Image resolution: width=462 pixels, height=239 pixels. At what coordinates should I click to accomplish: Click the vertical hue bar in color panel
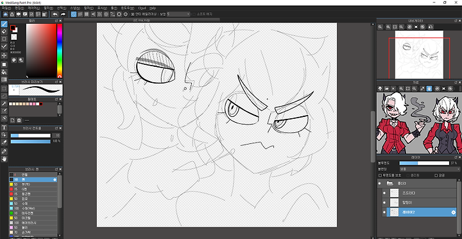60,51
